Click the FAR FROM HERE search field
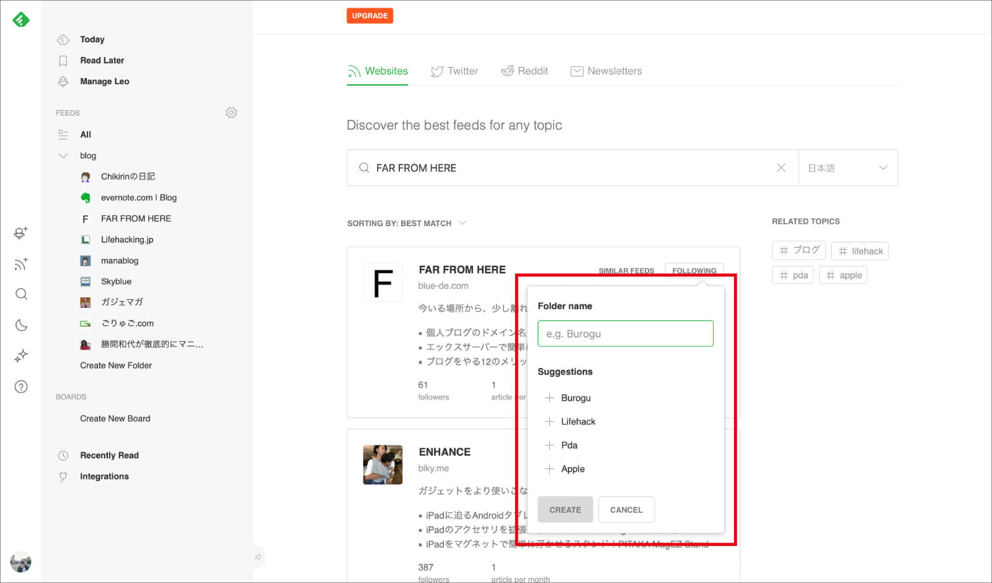This screenshot has height=583, width=992. (572, 168)
